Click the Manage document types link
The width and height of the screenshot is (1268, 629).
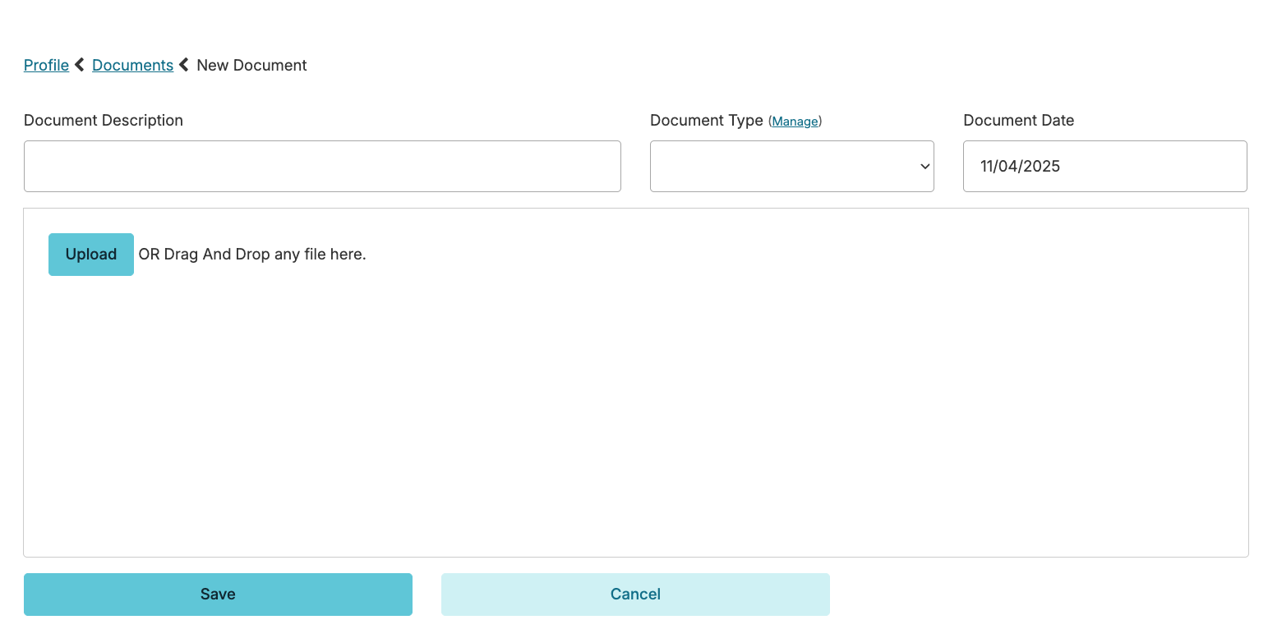[x=795, y=122]
